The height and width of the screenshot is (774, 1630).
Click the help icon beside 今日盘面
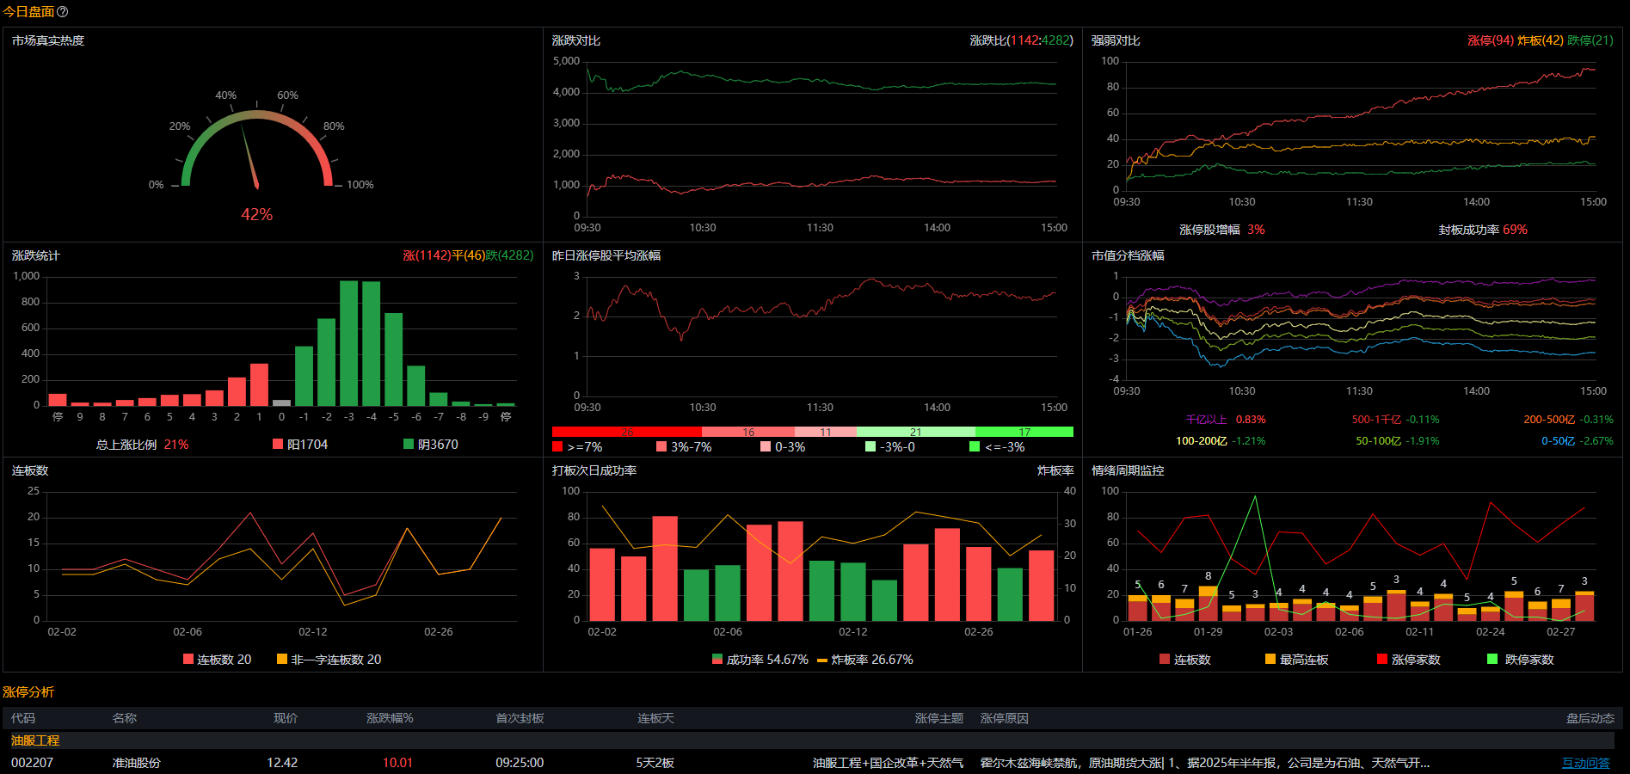point(63,12)
